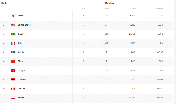Sort table by Won column header
The width and height of the screenshot is (176, 105).
coord(84,9)
